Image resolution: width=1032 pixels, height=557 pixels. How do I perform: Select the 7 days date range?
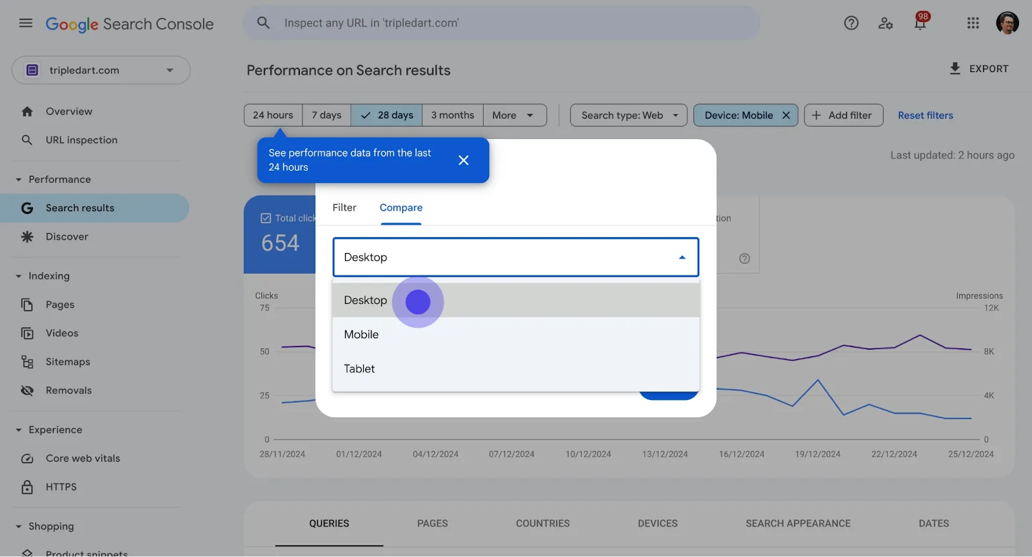coord(326,115)
